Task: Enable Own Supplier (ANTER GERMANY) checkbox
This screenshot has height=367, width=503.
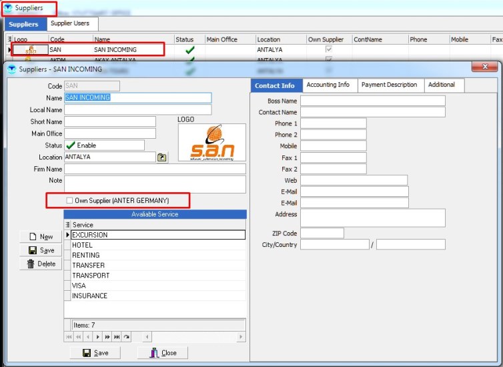Action: click(x=70, y=200)
